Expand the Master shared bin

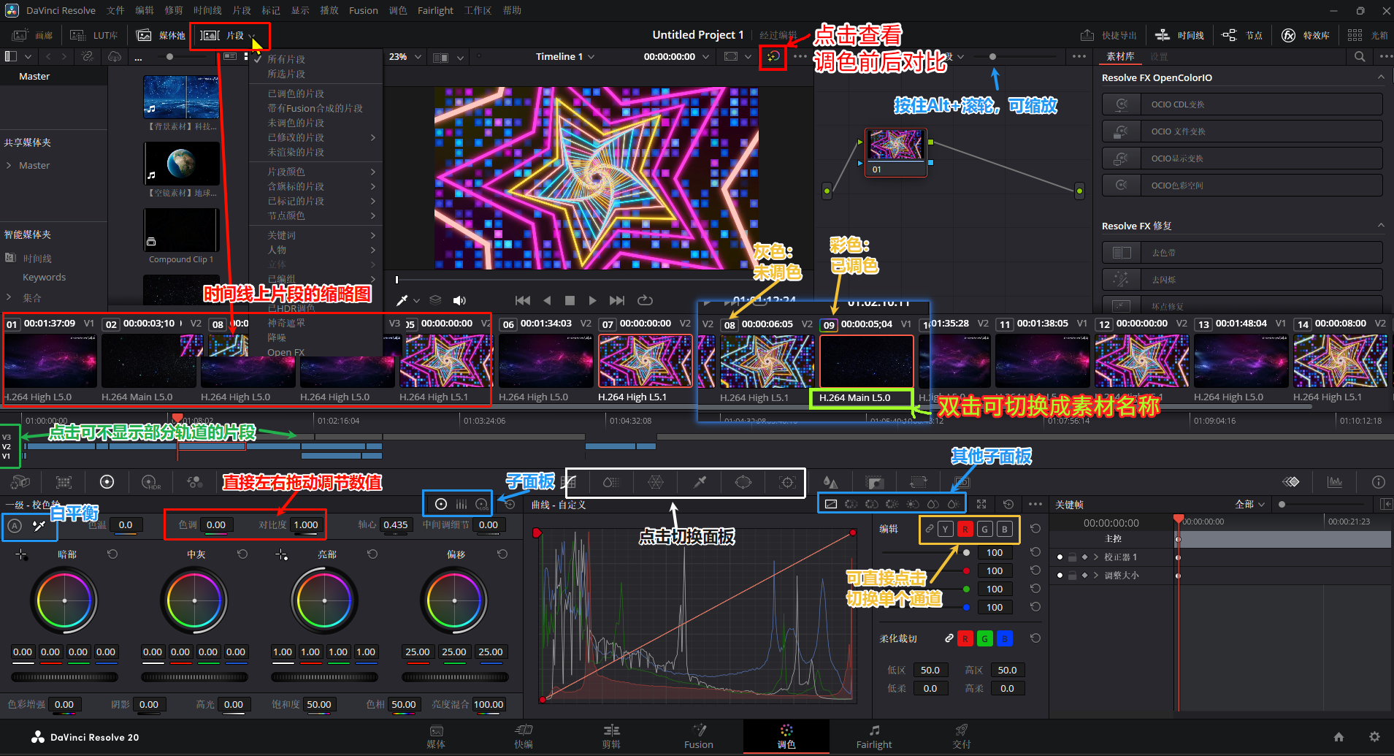[9, 165]
